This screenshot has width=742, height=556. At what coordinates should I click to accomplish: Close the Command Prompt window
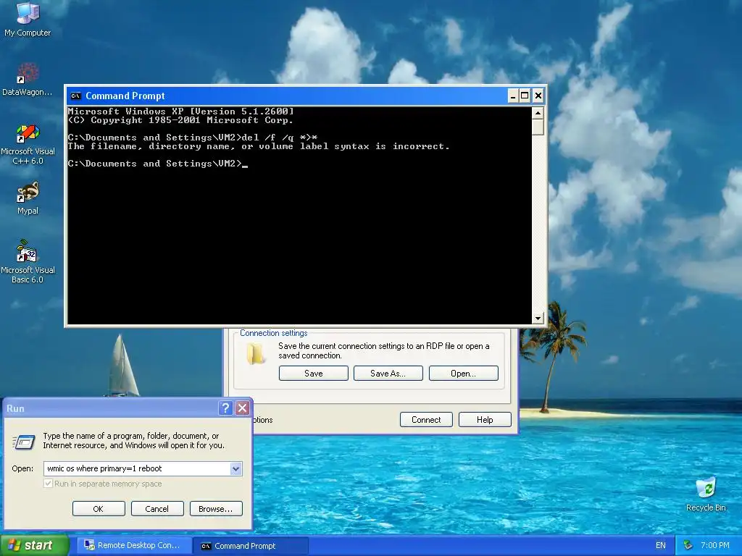[538, 96]
